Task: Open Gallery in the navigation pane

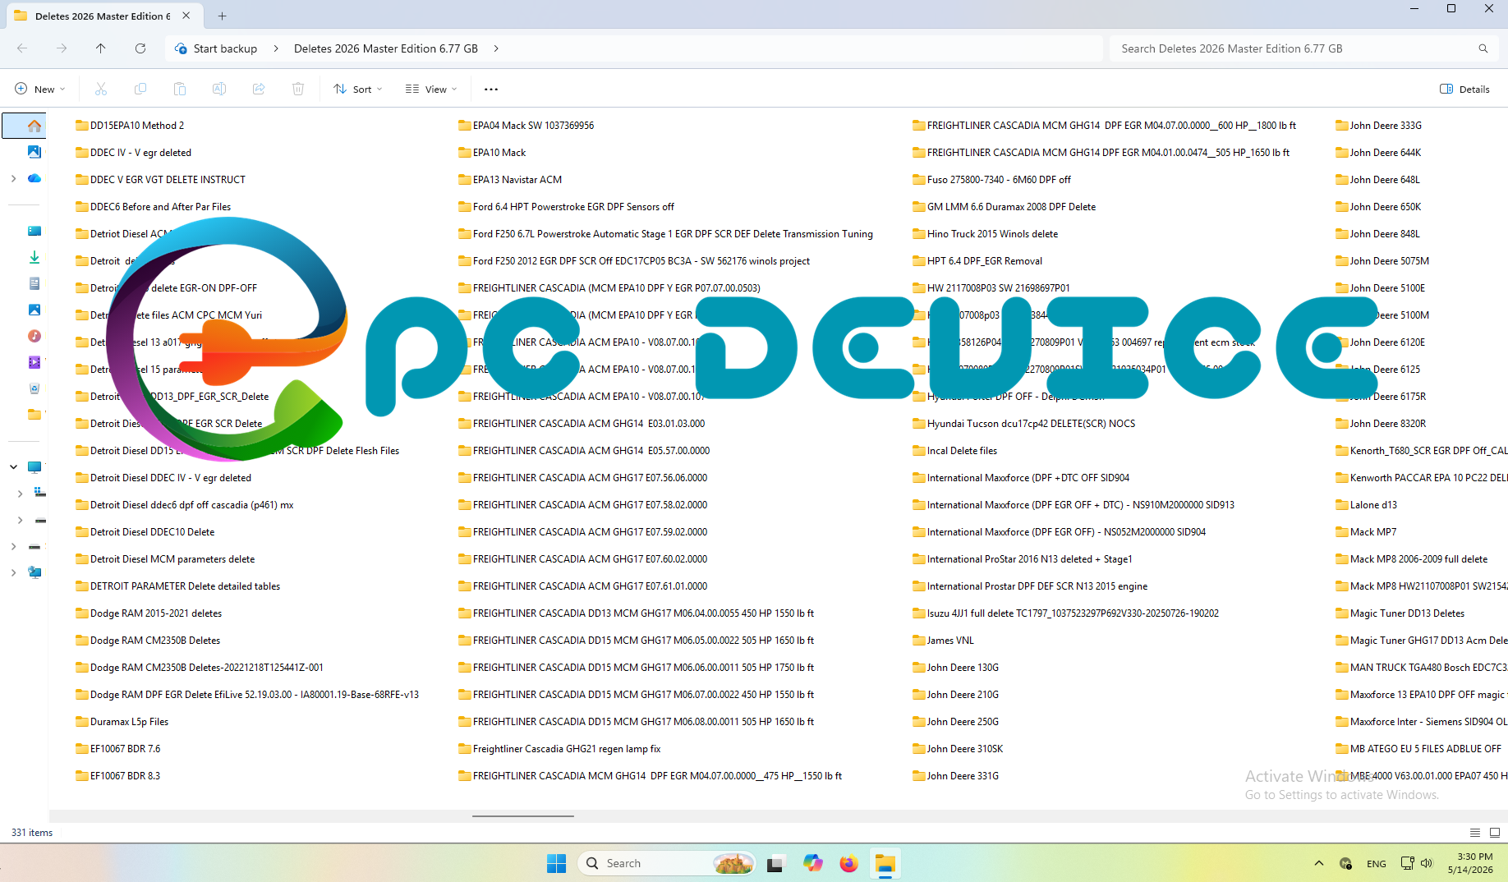Action: pos(34,152)
